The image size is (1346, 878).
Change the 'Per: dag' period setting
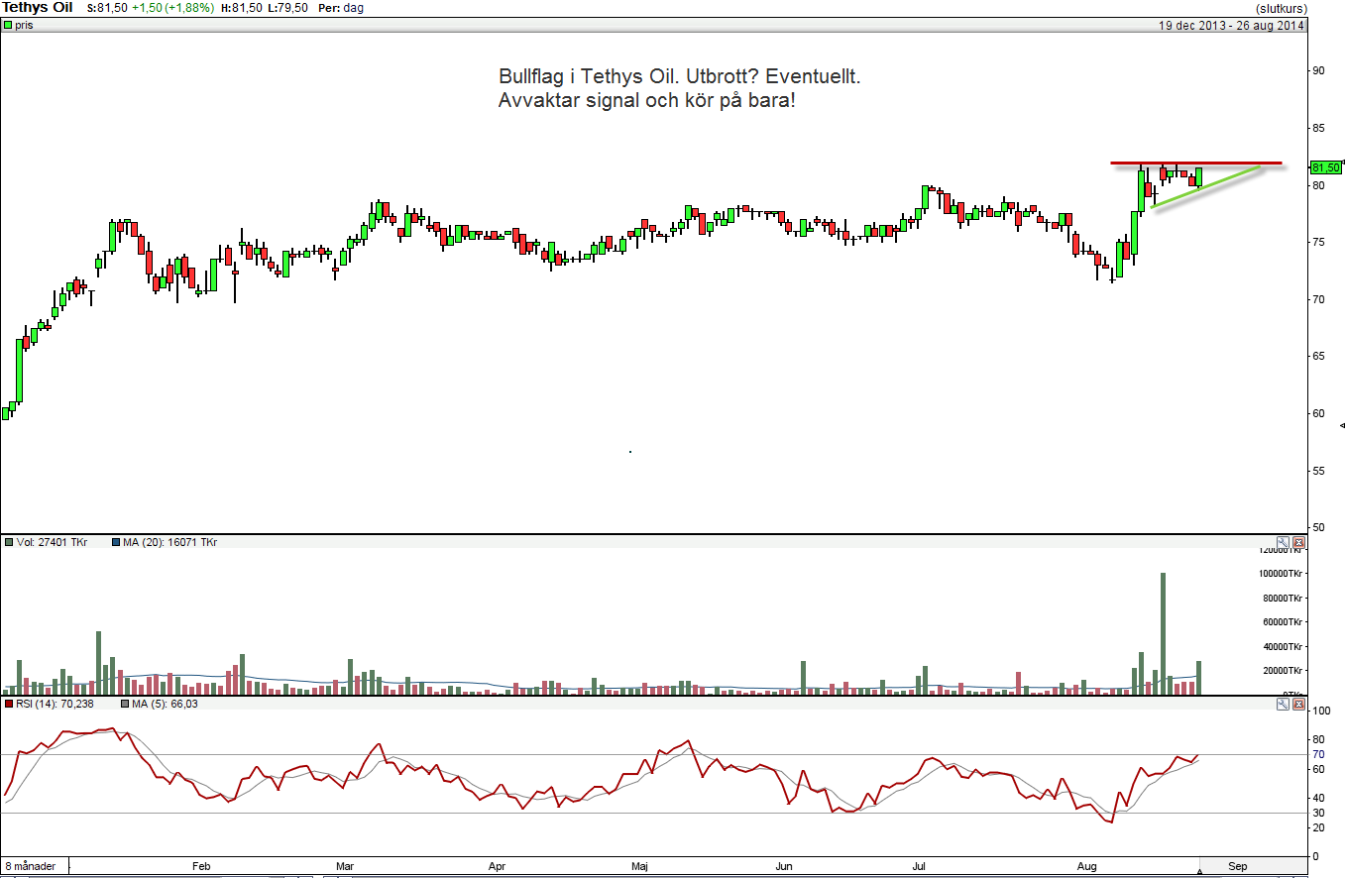click(340, 8)
